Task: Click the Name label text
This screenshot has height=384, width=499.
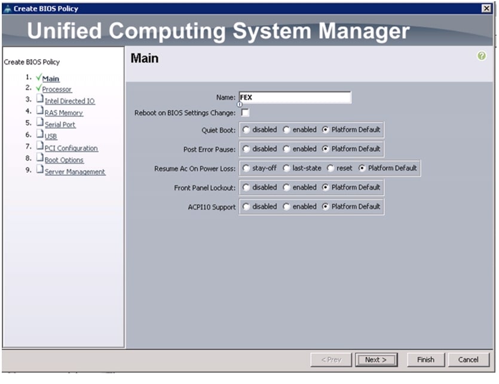Action: click(x=226, y=98)
